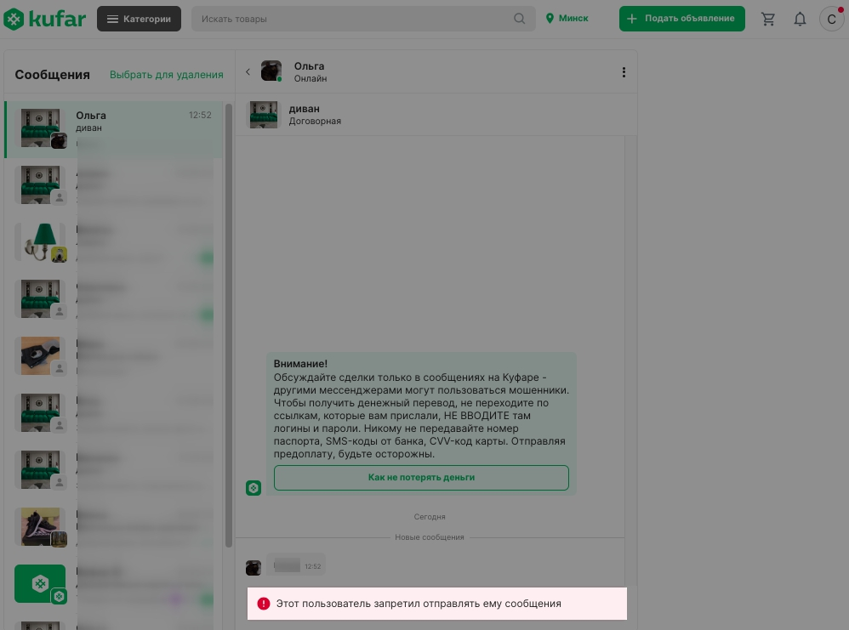Click the diван title text in chat header

[x=305, y=109]
